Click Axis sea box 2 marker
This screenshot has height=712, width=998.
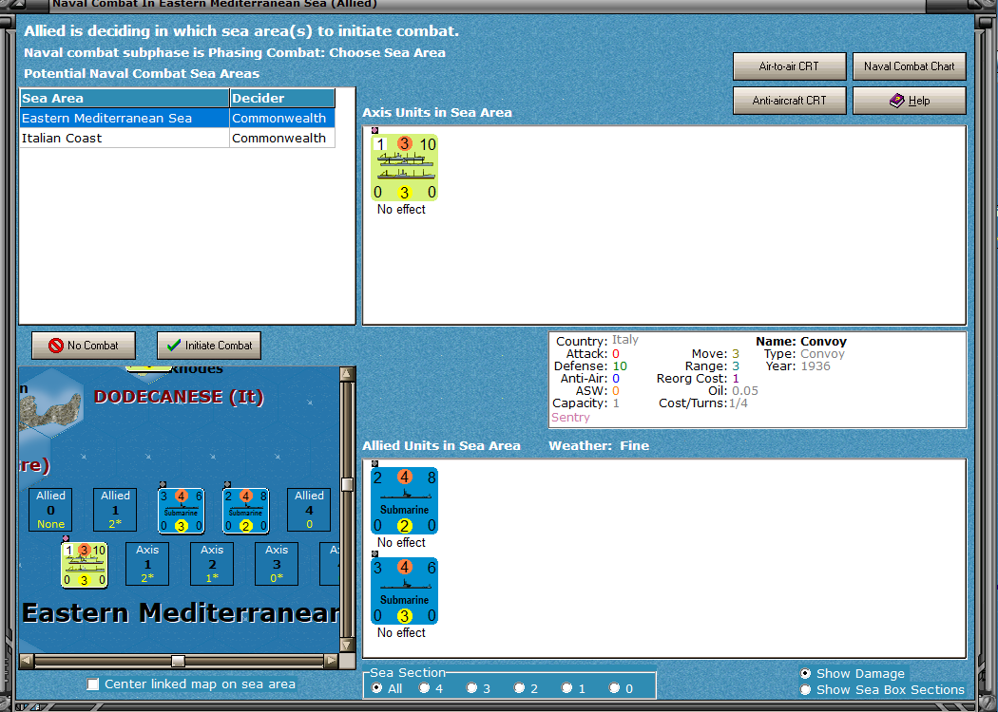pos(212,564)
